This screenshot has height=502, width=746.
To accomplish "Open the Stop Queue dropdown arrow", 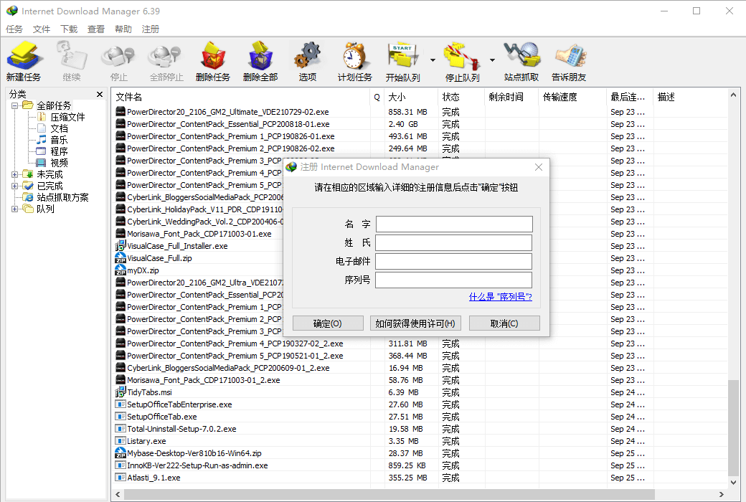I will pos(492,60).
